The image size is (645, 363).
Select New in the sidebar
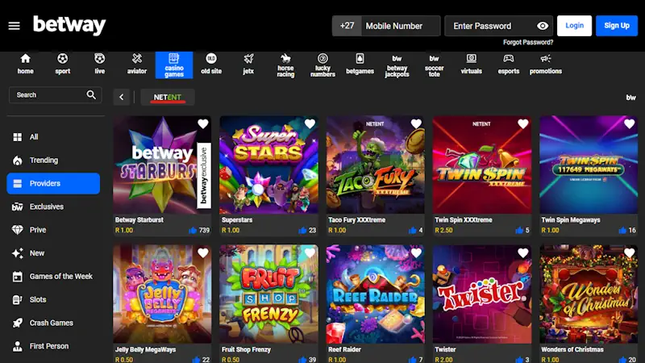(53, 253)
